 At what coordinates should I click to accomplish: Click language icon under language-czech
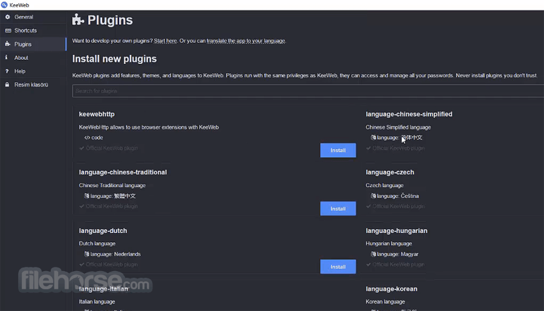tap(374, 196)
